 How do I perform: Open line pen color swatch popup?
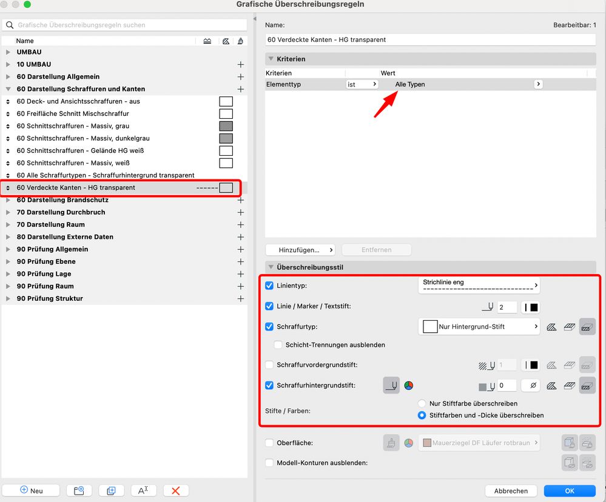point(530,307)
